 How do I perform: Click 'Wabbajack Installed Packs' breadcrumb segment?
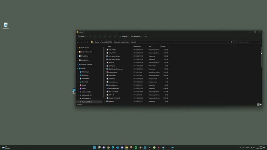[121, 42]
